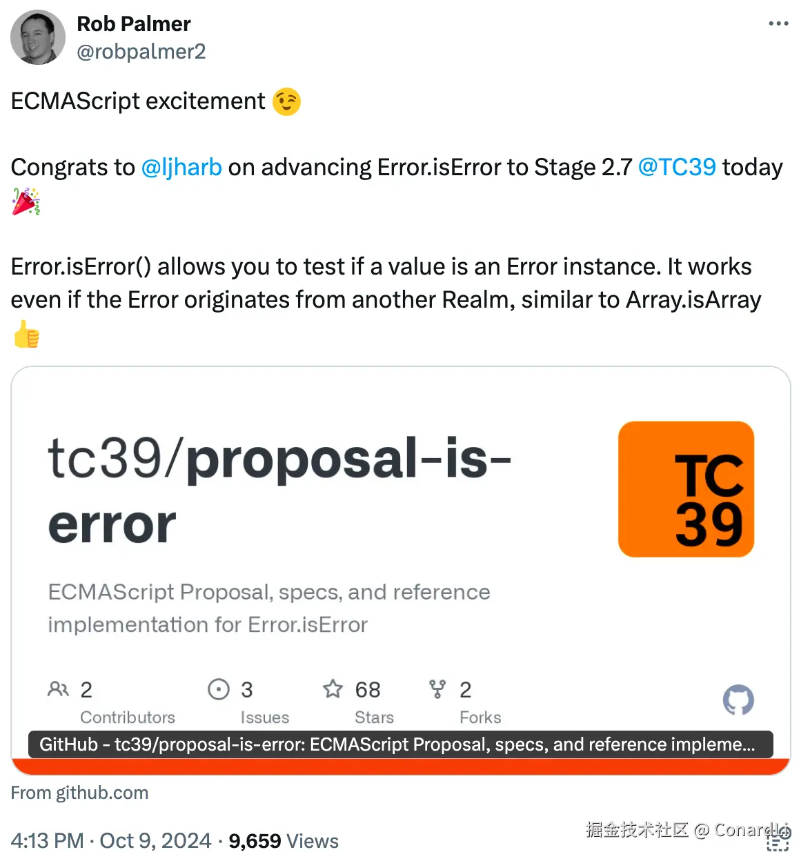Image resolution: width=810 pixels, height=861 pixels.
Task: Click the 'From github.com' source link
Action: [x=79, y=793]
